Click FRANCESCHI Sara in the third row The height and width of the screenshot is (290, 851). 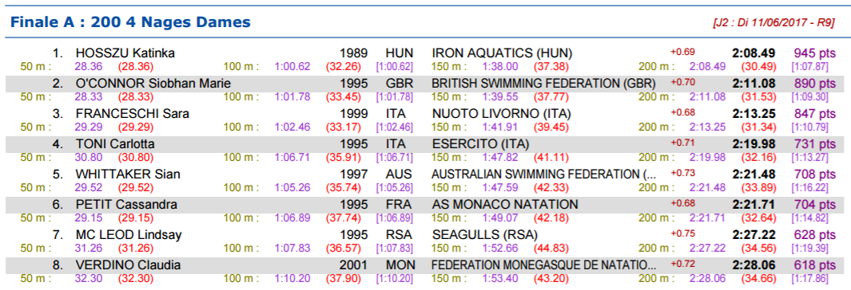(x=133, y=114)
